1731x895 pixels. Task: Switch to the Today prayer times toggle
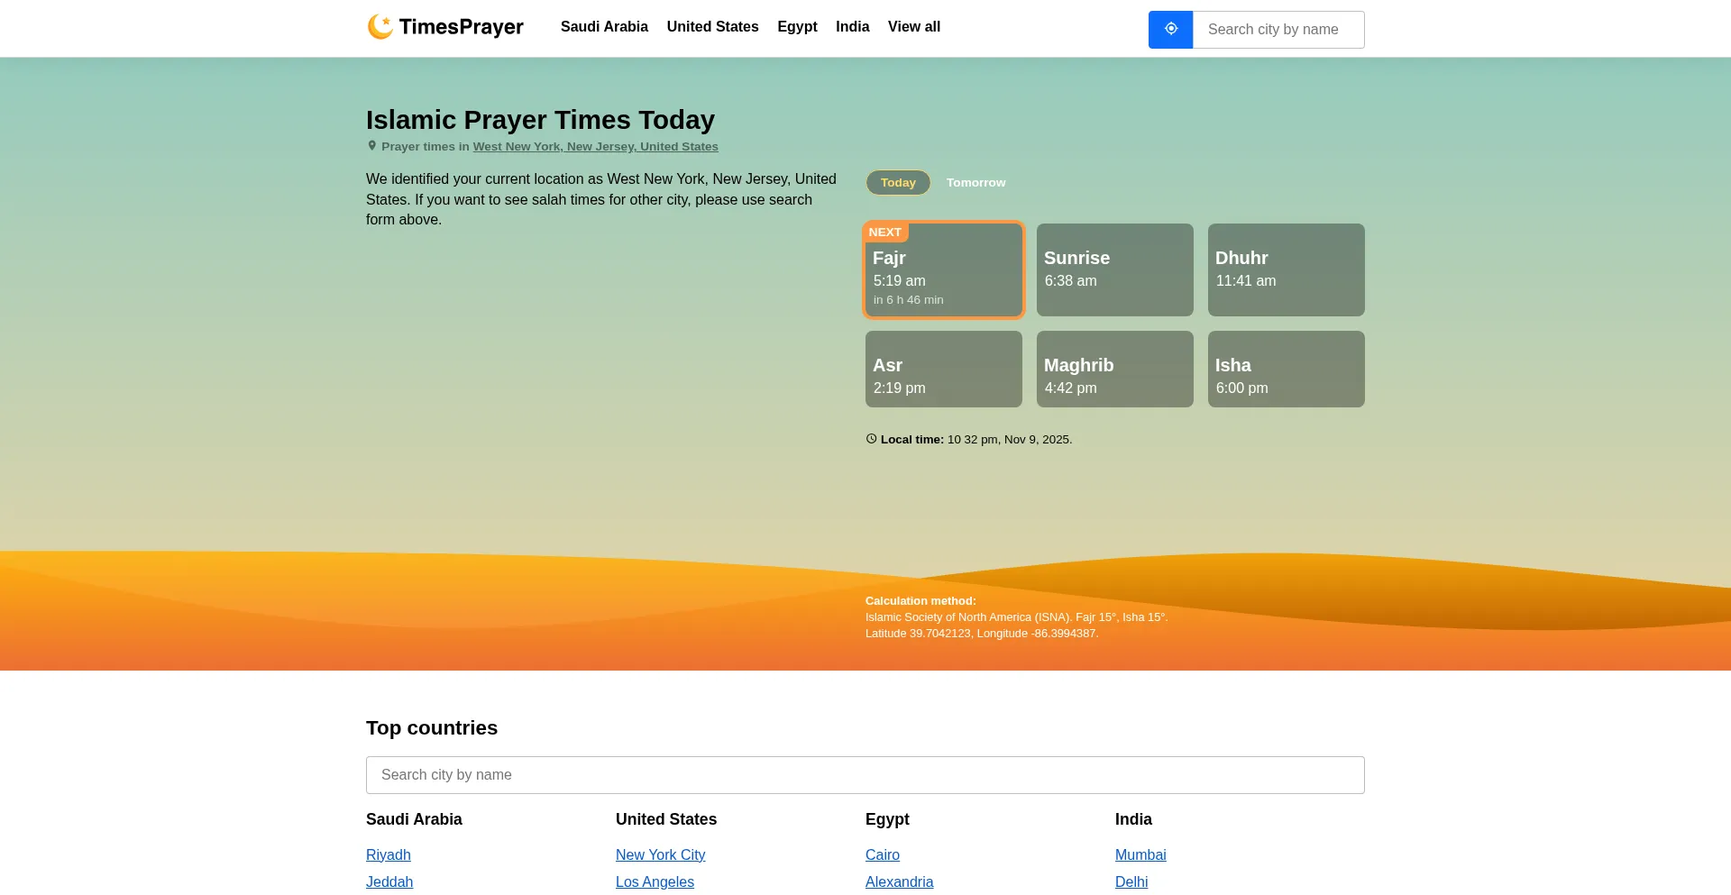click(898, 183)
